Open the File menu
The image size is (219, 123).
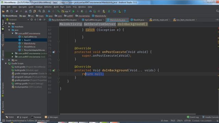tap(3, 7)
